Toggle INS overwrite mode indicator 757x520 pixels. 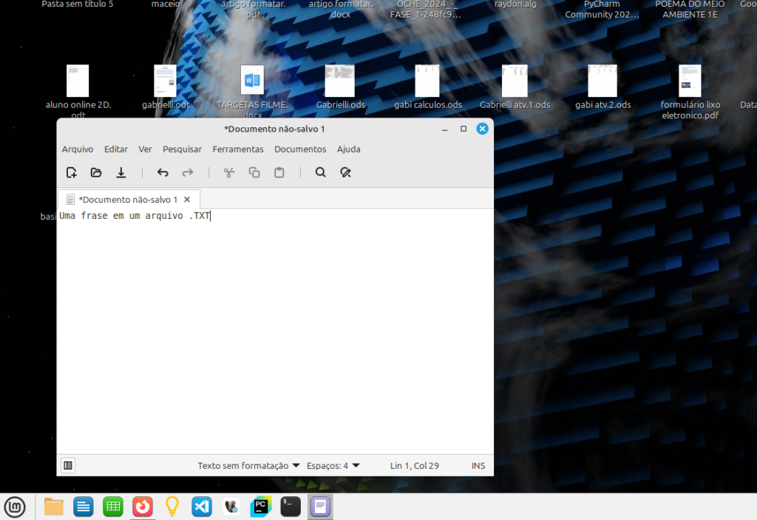[478, 466]
